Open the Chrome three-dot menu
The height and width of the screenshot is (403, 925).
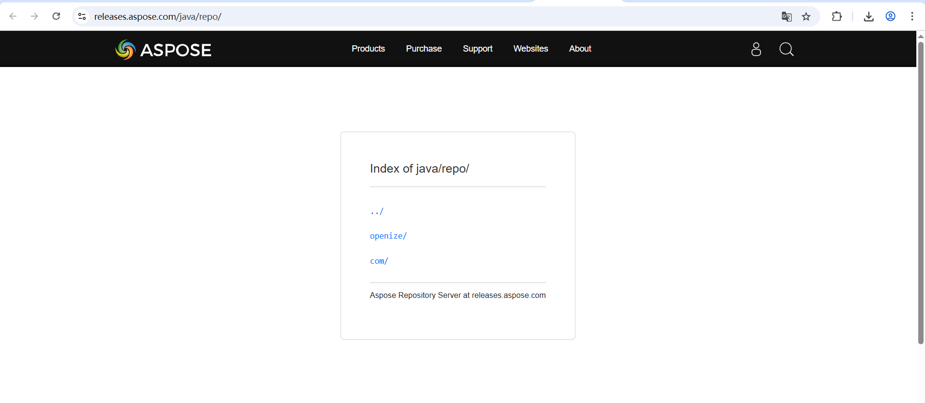pos(912,16)
